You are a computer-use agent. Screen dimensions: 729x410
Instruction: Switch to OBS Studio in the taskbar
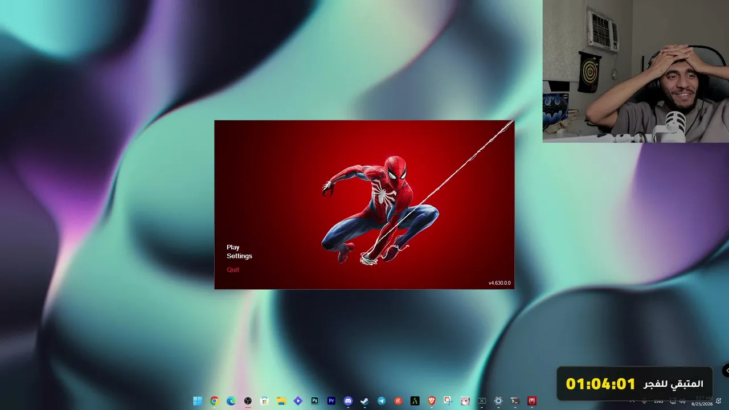point(248,401)
